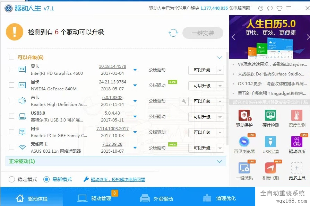The width and height of the screenshot is (310, 206).
Task: Click the 无线网卡 wifi icon
Action: [x=22, y=147]
